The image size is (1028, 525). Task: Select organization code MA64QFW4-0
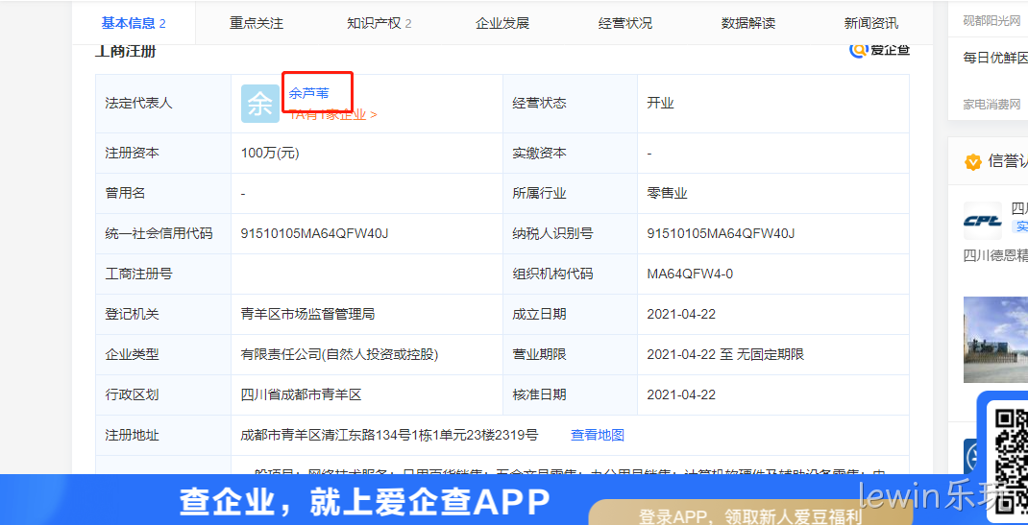pos(690,274)
